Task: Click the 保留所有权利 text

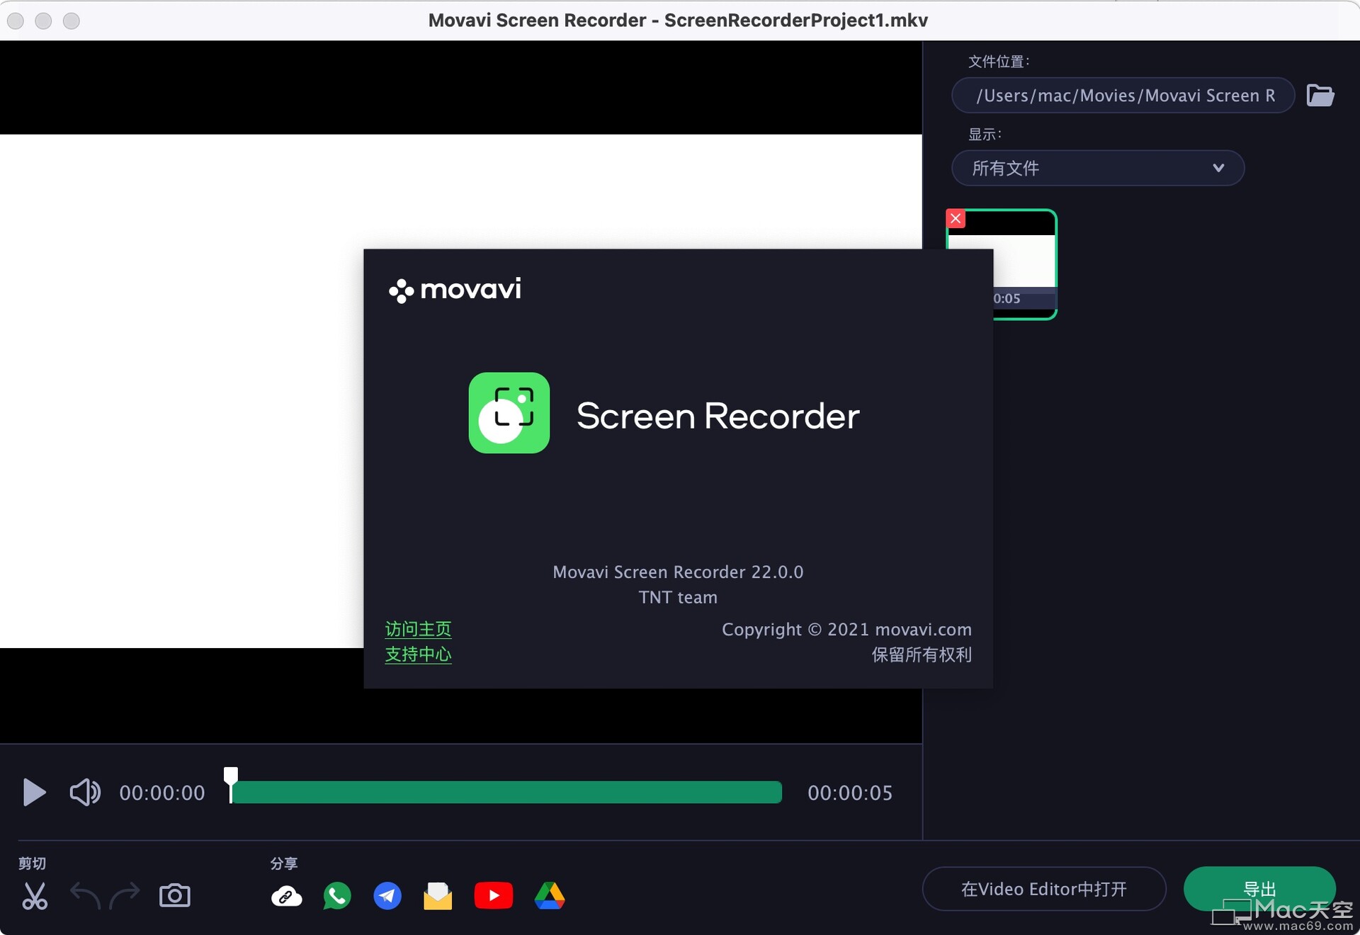Action: (x=922, y=654)
